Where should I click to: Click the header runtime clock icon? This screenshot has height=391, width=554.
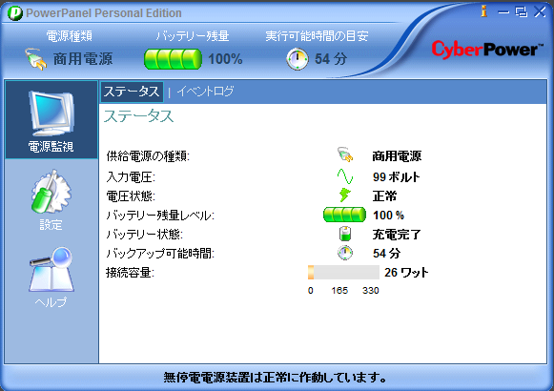(298, 58)
